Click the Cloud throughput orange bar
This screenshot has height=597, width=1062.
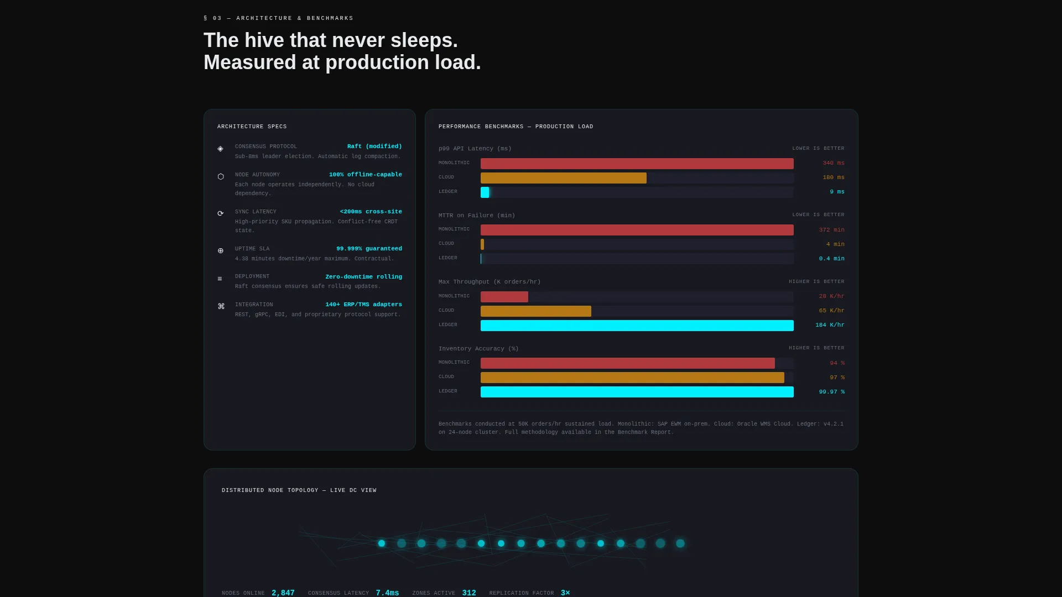pos(536,311)
